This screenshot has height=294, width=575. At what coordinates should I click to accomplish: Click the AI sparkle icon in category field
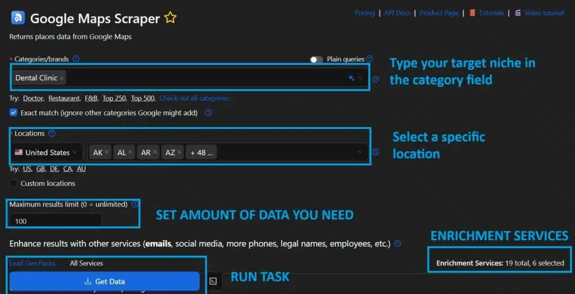point(351,78)
